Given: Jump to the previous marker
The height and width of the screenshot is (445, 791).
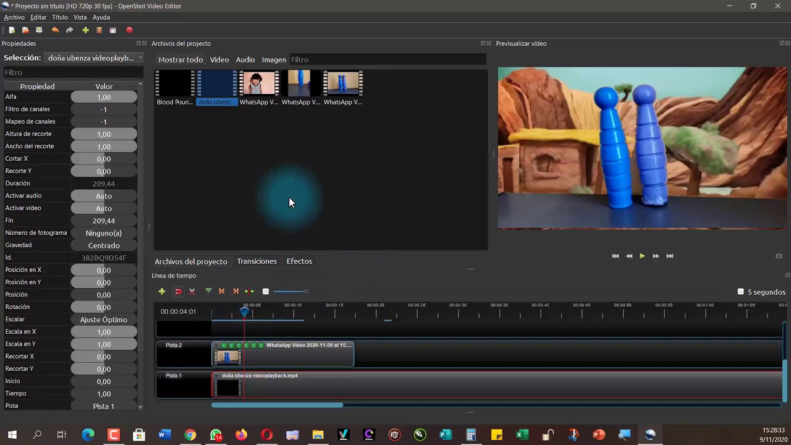Looking at the screenshot, I should coord(222,291).
